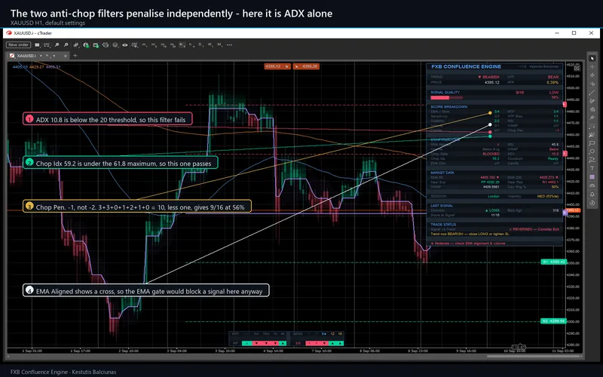
Task: Open the three-dots more timeframes menu
Action: [x=229, y=45]
